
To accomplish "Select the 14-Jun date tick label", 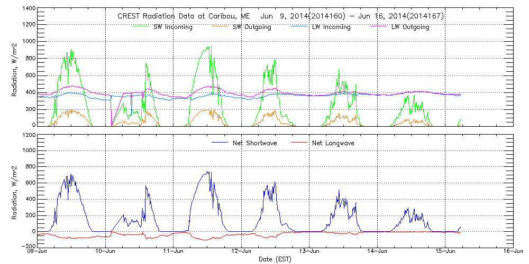I will 378,252.
